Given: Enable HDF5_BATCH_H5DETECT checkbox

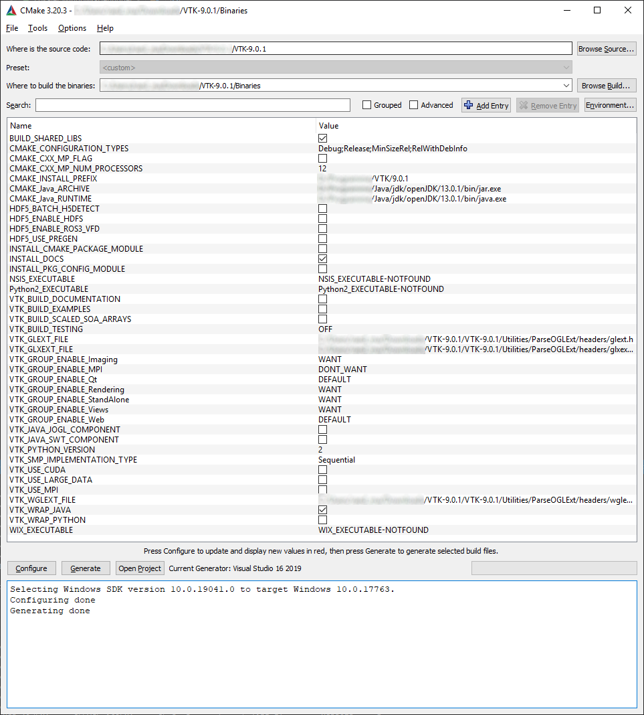Looking at the screenshot, I should pos(322,208).
